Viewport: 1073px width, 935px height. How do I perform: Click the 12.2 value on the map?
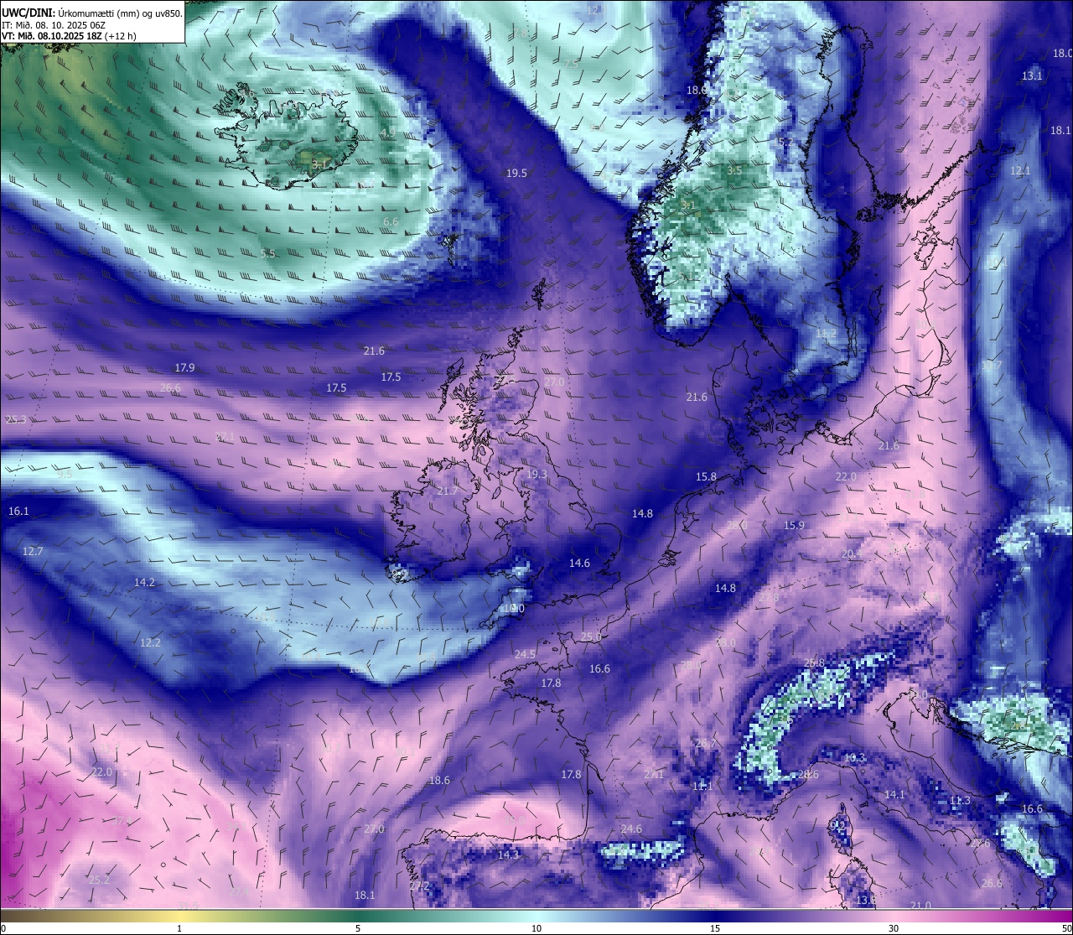click(x=150, y=643)
